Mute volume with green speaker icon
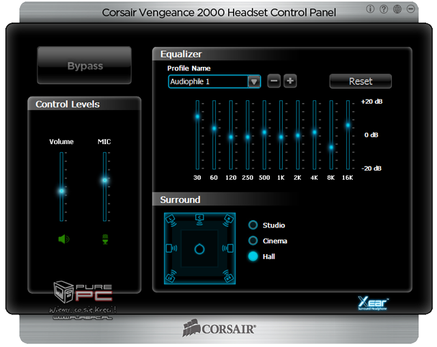The width and height of the screenshot is (437, 347). click(x=64, y=239)
